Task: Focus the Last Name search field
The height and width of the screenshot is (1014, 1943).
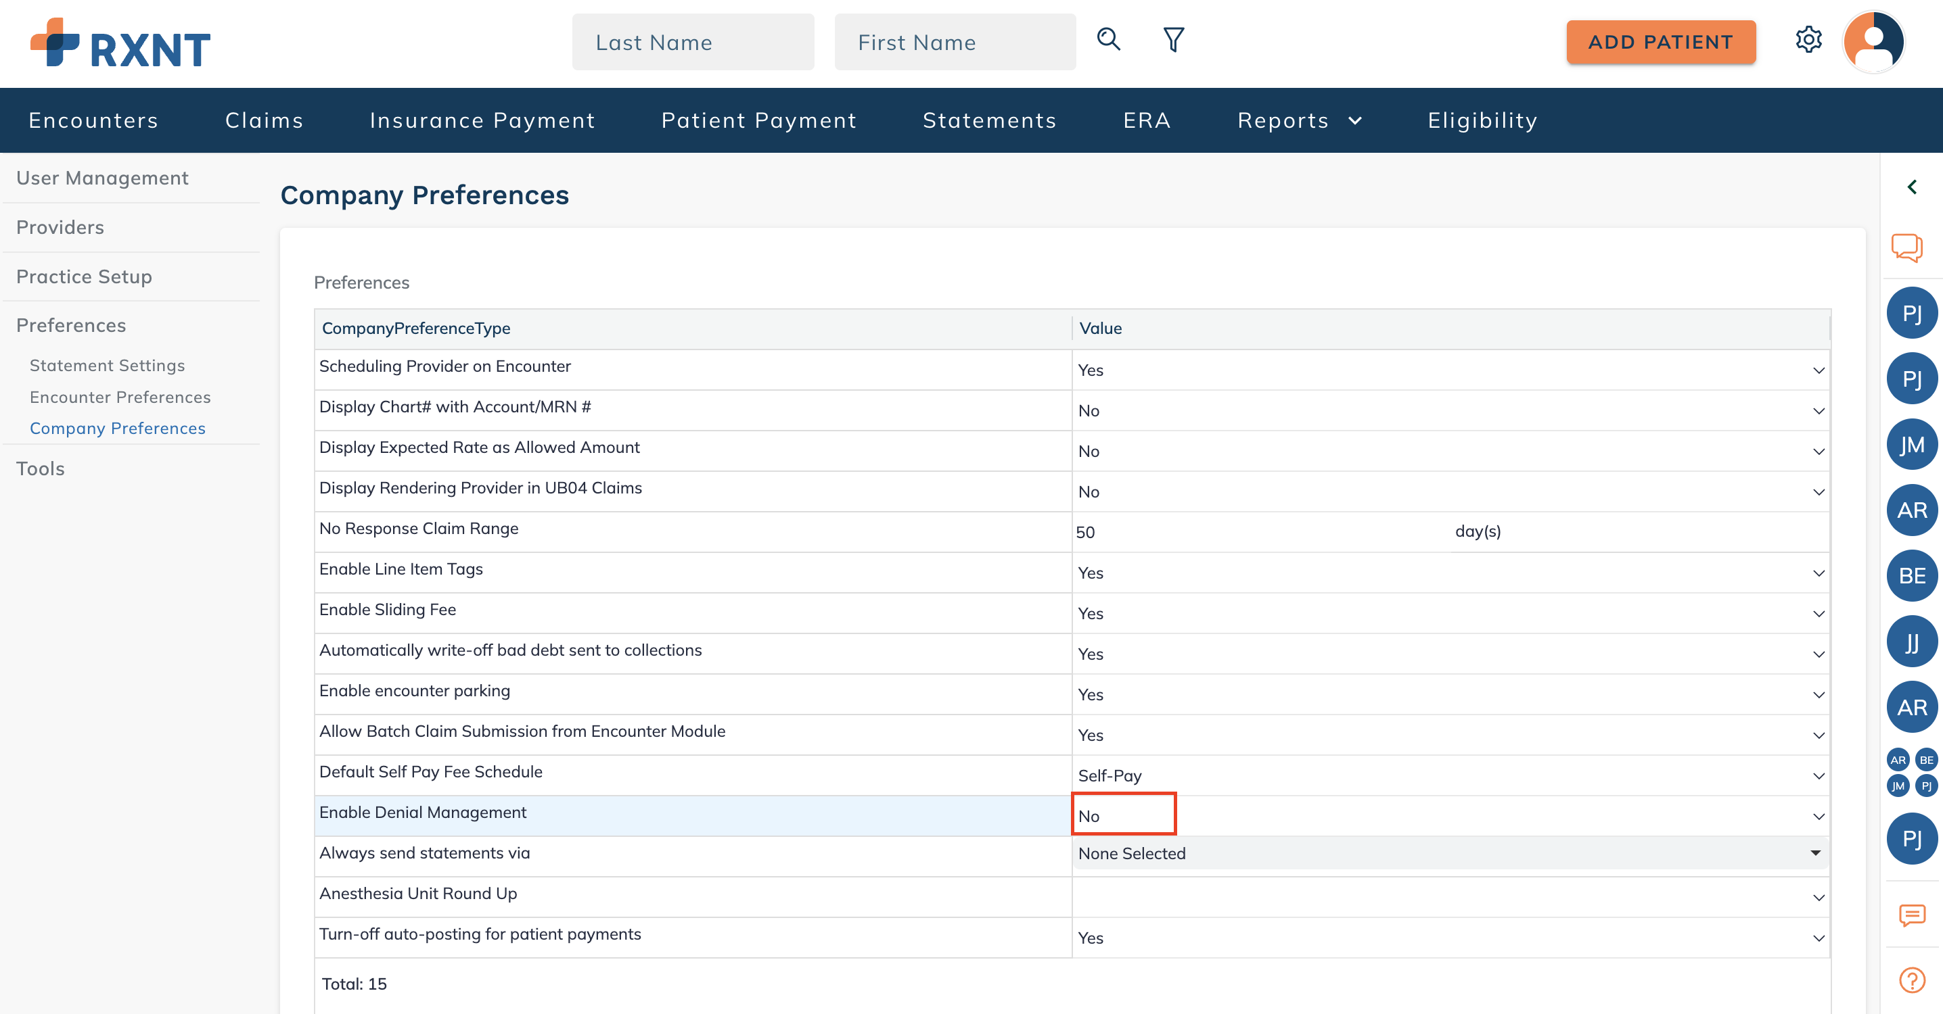Action: (x=693, y=42)
